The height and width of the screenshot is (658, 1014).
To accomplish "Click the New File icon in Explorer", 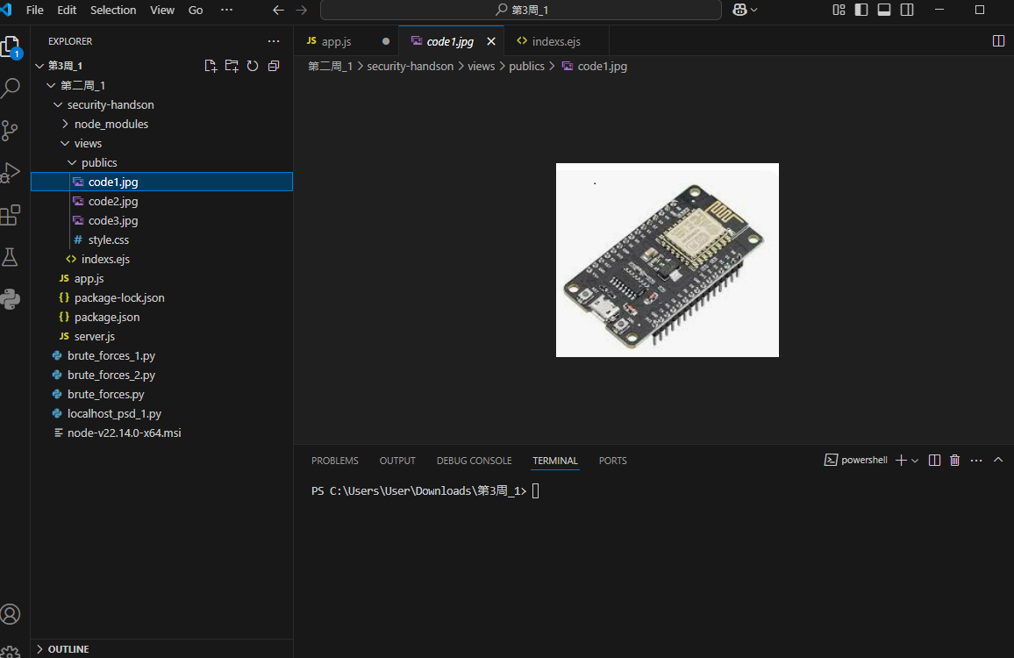I will [211, 66].
